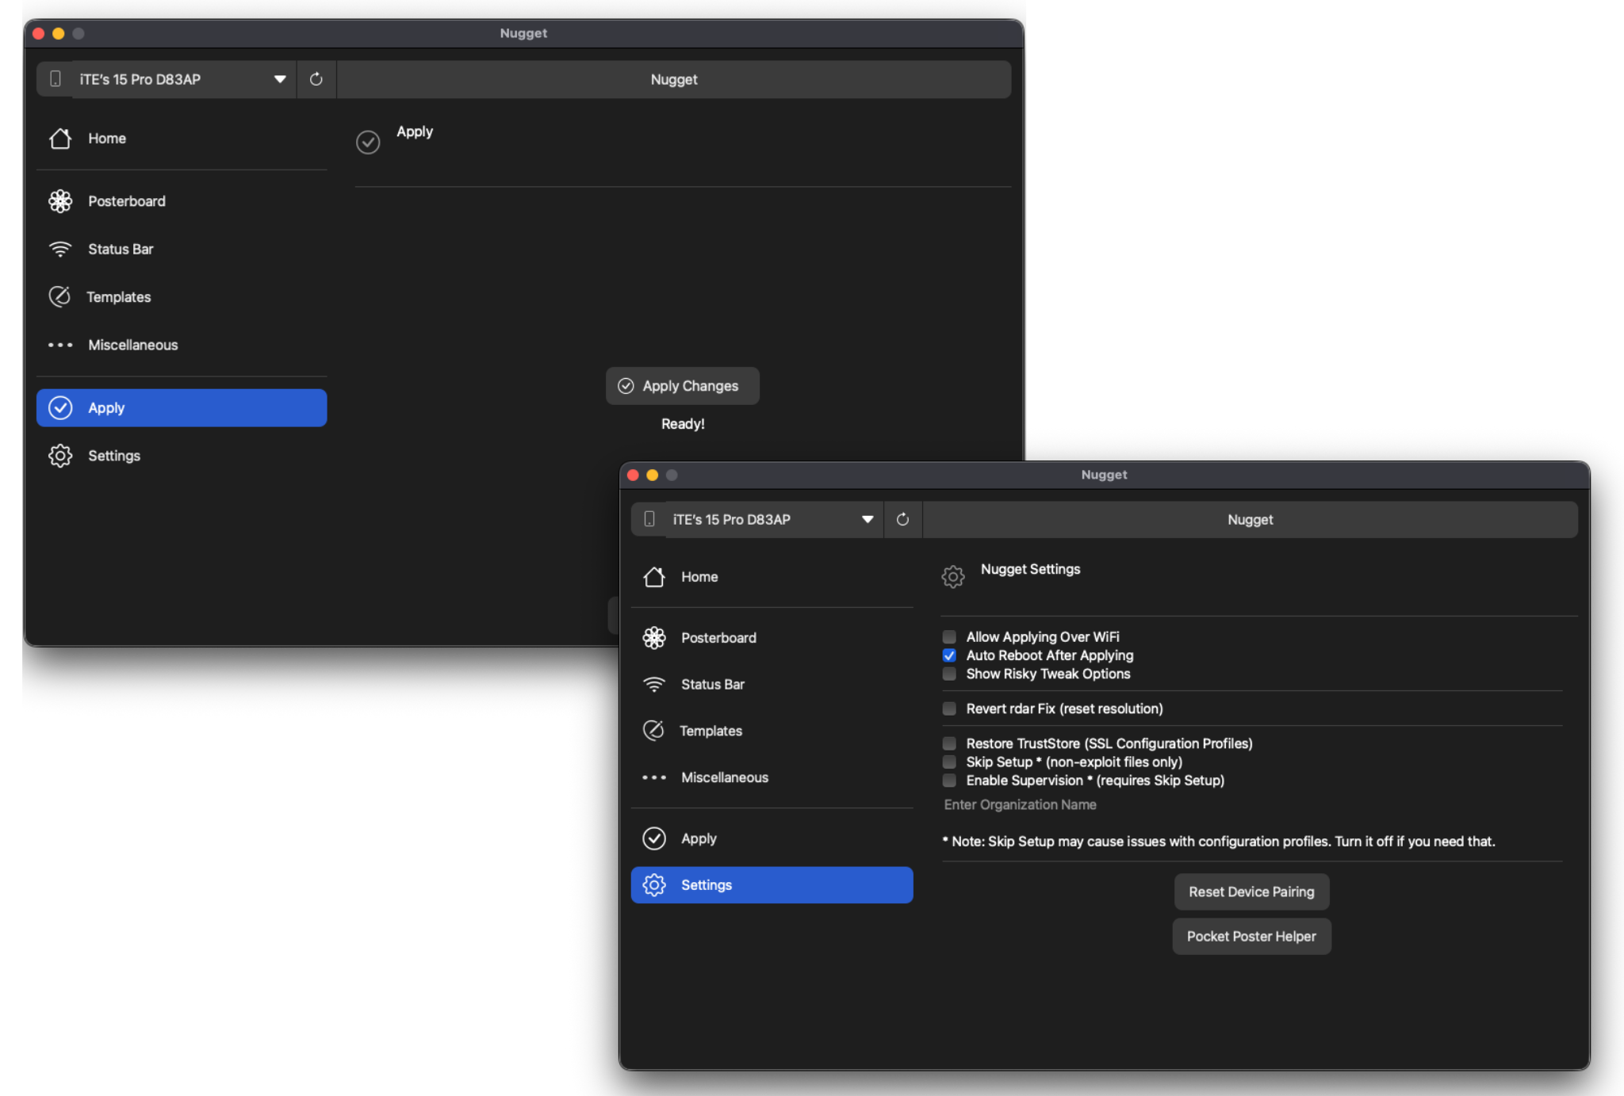Open Pocket Poster Helper
The width and height of the screenshot is (1624, 1096).
pos(1251,936)
